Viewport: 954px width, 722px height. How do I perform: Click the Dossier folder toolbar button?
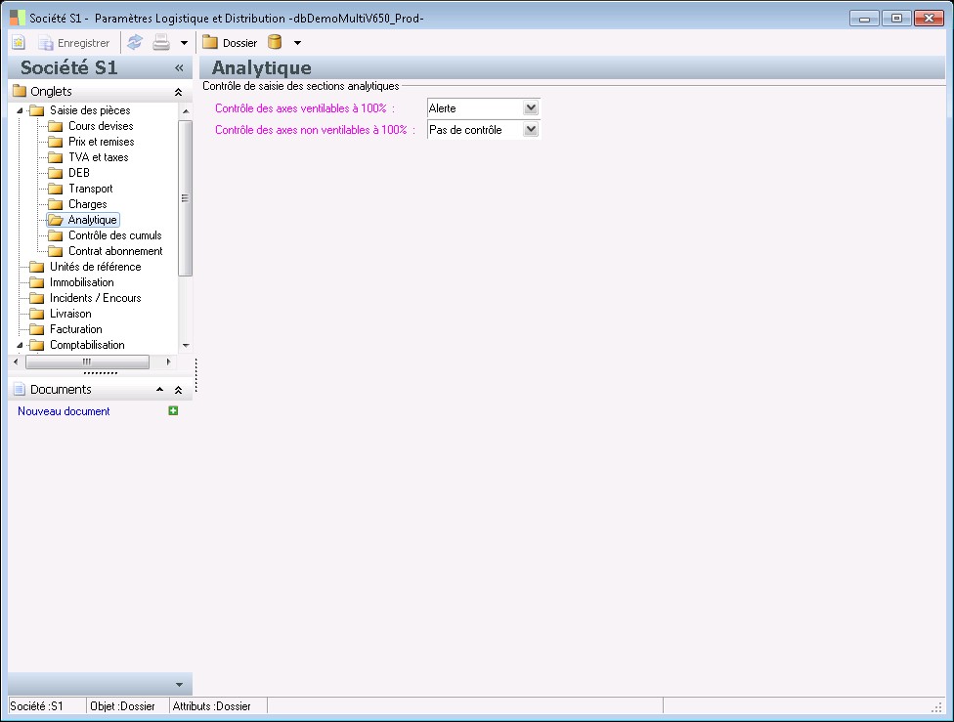230,43
